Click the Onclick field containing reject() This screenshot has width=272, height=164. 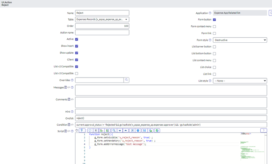[x=171, y=118]
